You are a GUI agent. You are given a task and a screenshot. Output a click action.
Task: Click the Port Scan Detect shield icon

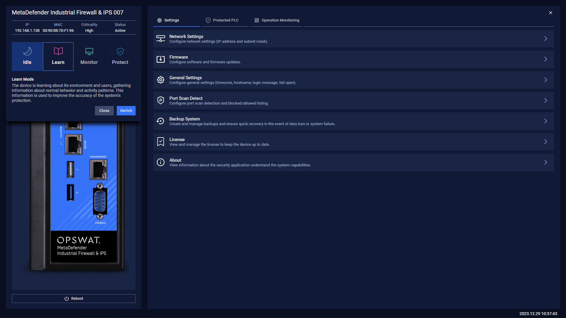pos(161,100)
